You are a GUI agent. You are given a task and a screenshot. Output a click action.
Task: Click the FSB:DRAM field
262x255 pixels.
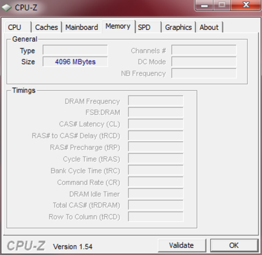click(156, 112)
